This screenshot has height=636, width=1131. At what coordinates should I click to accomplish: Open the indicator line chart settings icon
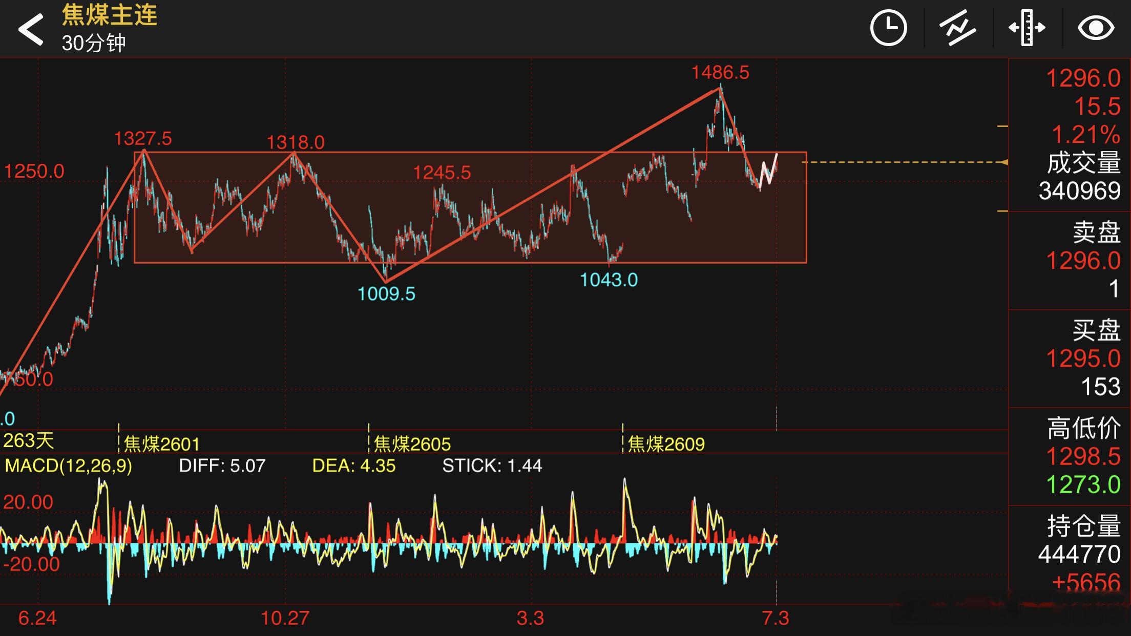pos(958,28)
